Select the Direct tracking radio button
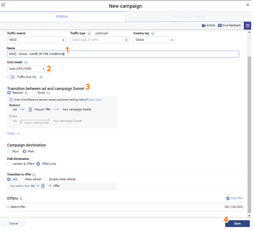 click(34, 93)
